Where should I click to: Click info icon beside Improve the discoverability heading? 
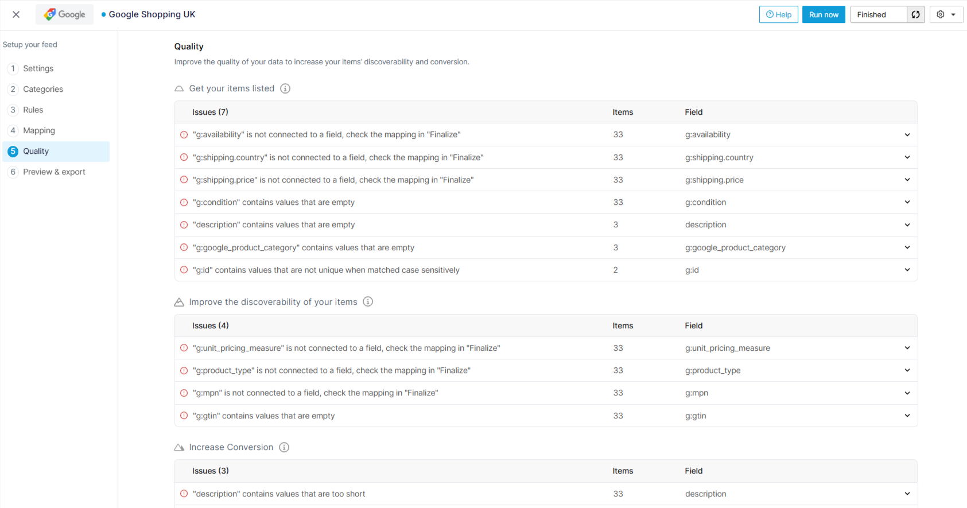tap(368, 302)
